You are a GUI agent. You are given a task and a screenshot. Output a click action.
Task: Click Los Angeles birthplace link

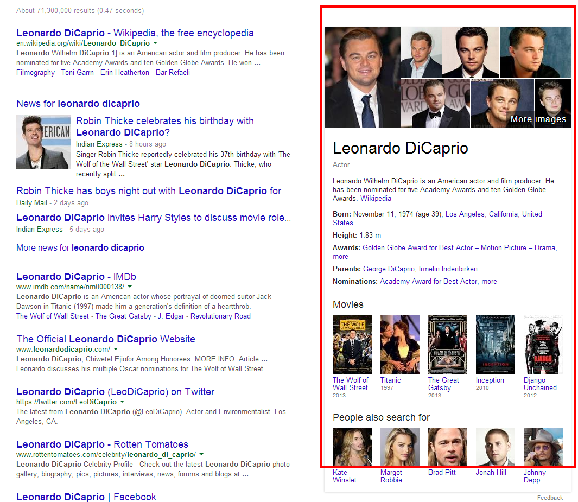[x=465, y=214]
